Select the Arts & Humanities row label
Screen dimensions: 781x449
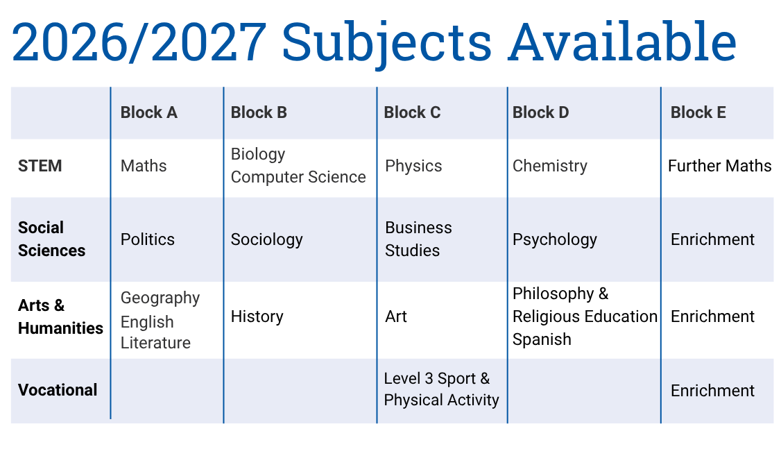(60, 316)
